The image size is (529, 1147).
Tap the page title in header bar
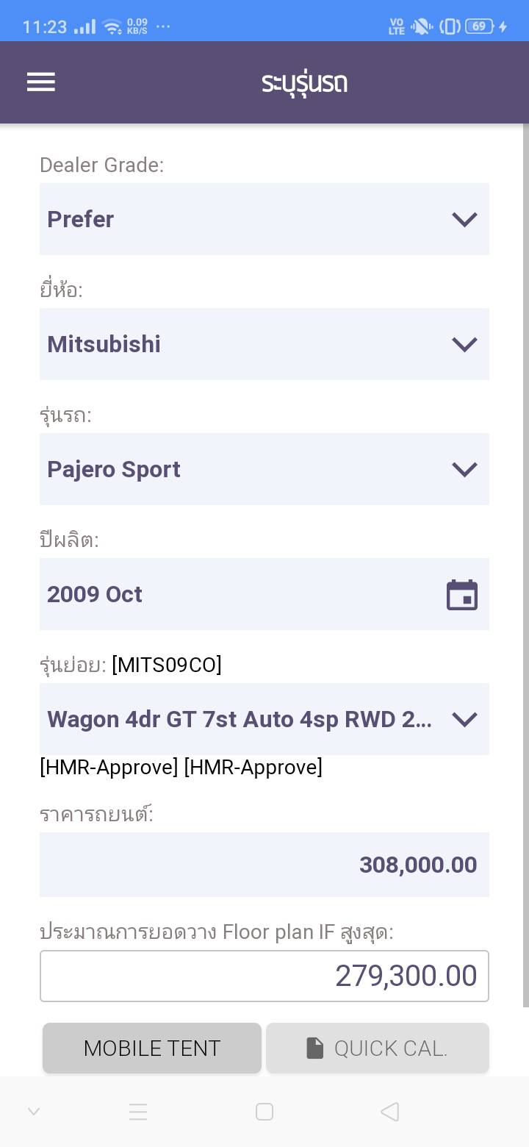click(x=304, y=83)
